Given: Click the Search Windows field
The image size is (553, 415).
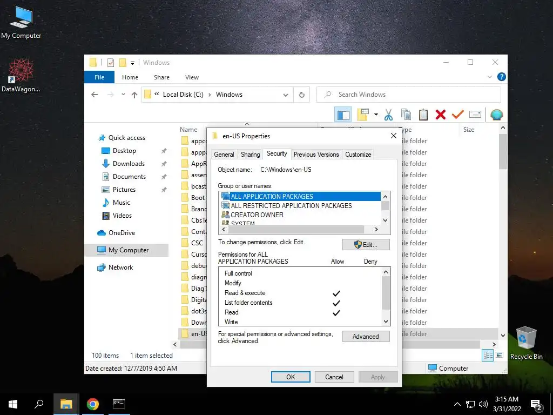Looking at the screenshot, I should pyautogui.click(x=409, y=95).
